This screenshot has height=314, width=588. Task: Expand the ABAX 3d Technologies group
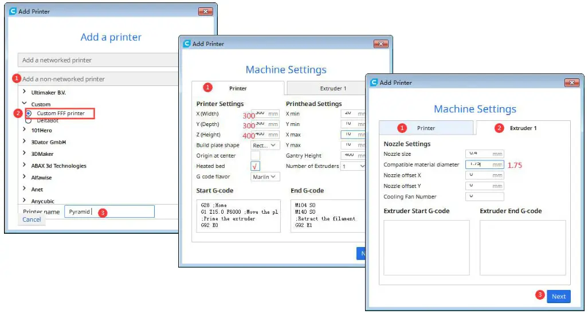click(25, 166)
